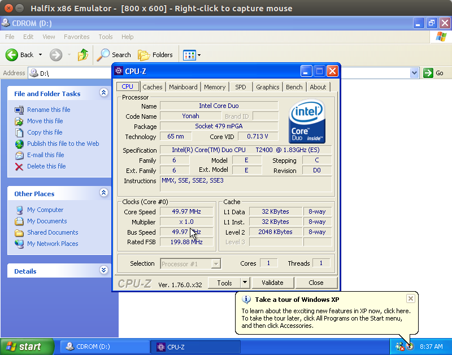The width and height of the screenshot is (452, 355).
Task: Switch to the Caches tab in CPU-Z
Action: tap(152, 87)
